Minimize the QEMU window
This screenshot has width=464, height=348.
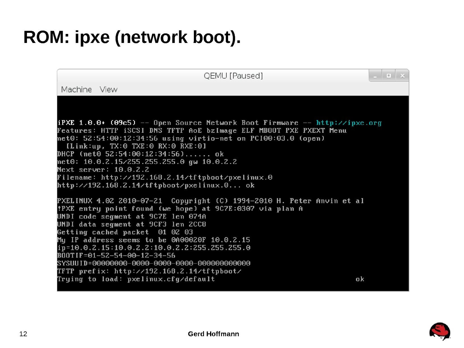375,76
